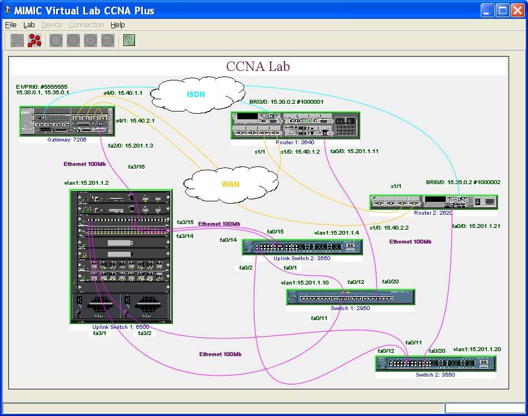Click the 'Switch 2: 3550' label
The height and width of the screenshot is (416, 528).
pos(435,374)
